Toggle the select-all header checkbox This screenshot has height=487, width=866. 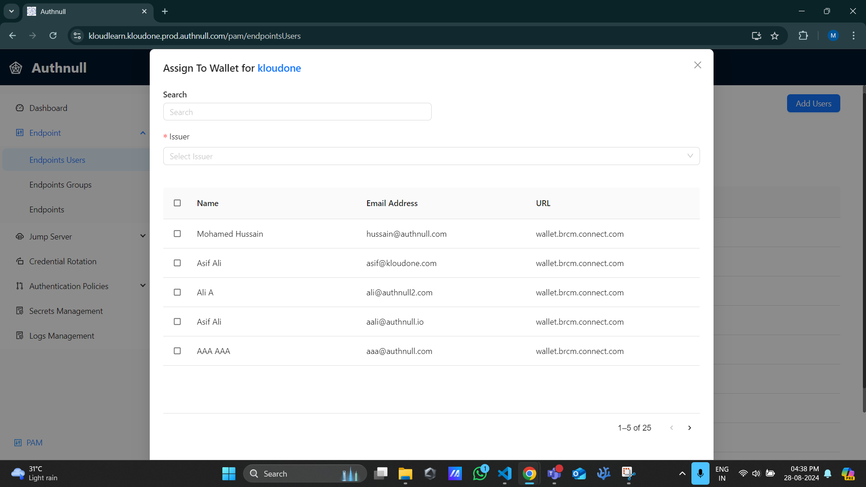coord(177,203)
